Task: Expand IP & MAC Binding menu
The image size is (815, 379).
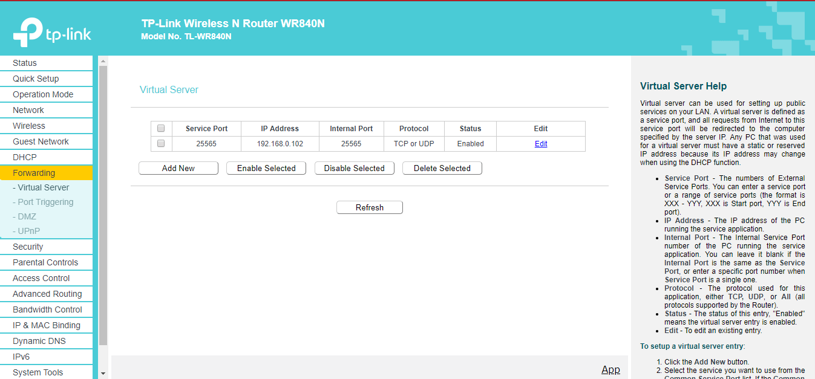Action: pos(46,325)
